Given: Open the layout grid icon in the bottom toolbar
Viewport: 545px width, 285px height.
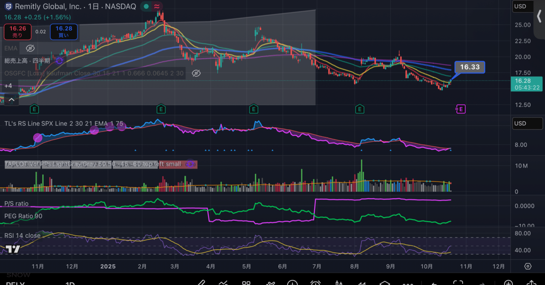Looking at the screenshot, I should [246, 283].
